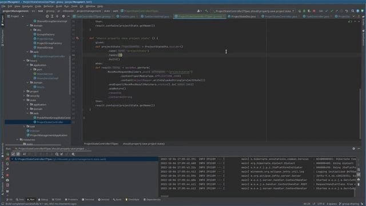Click the camera dump threads icon
The image size is (366, 206).
click(x=7, y=180)
